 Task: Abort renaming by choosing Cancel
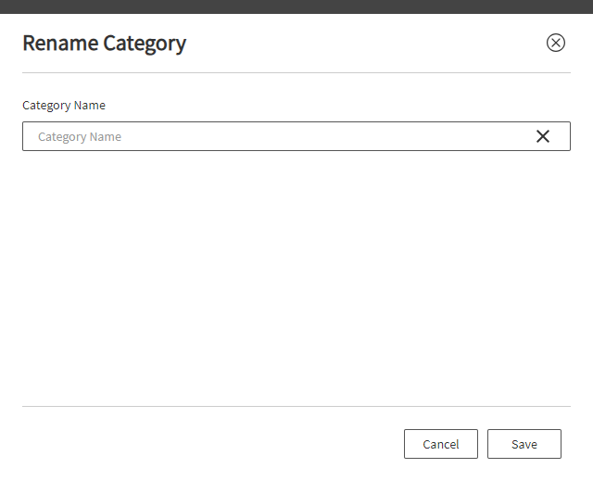click(441, 444)
